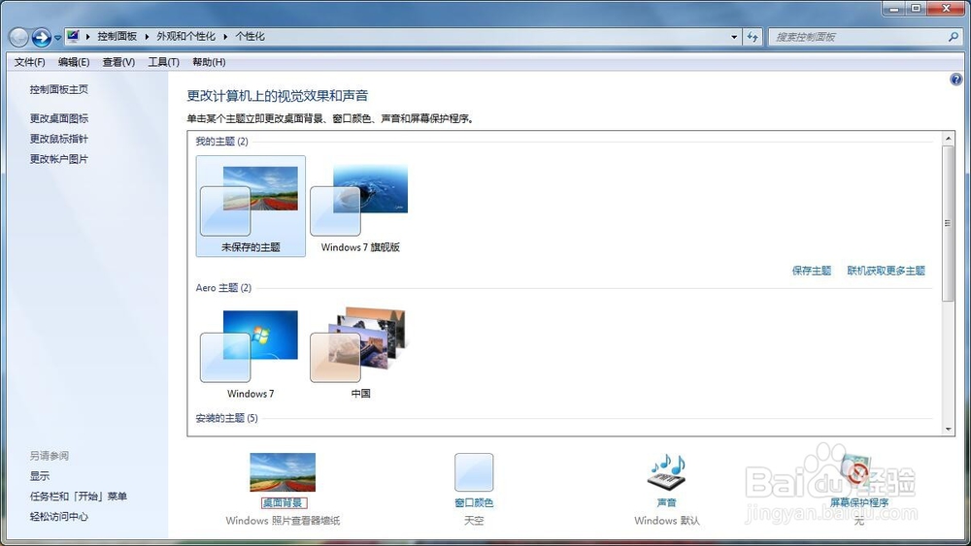
Task: Click the theme list scrollbar thumb
Action: [948, 223]
